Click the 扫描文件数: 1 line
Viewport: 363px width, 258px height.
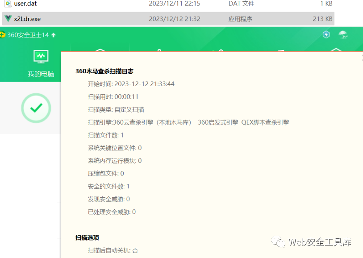[105, 135]
